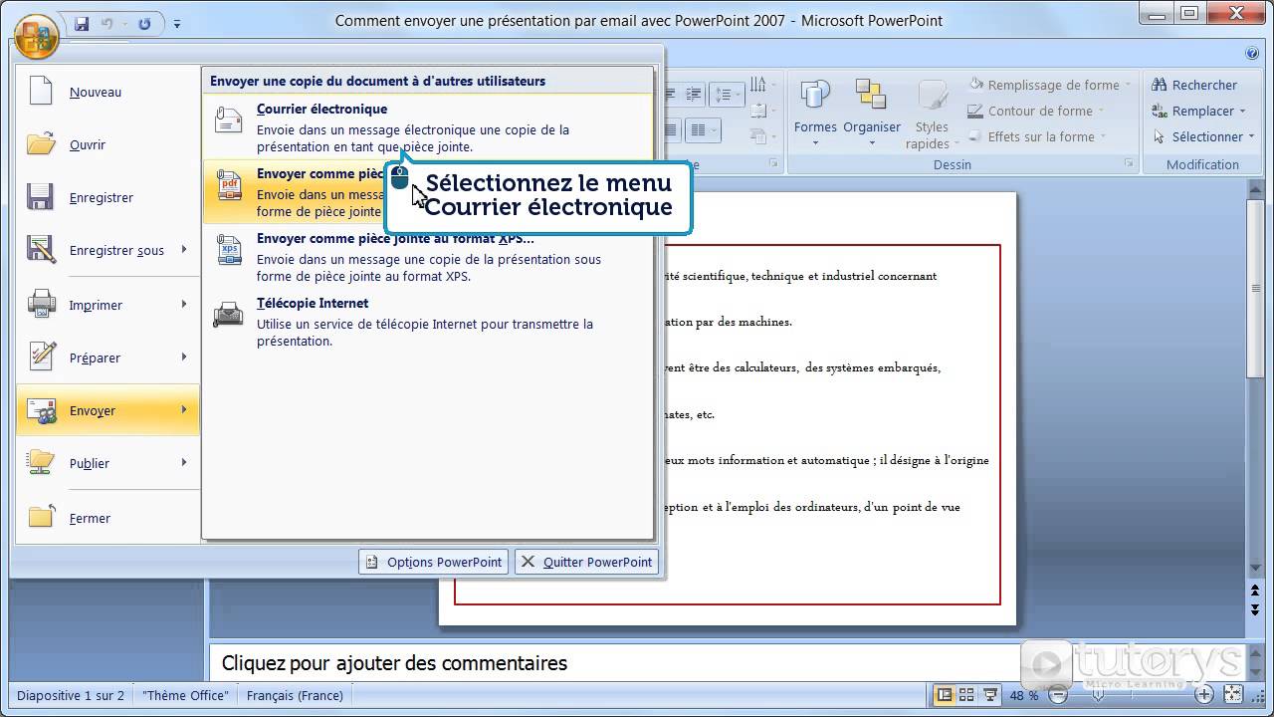Click the text direction icon in ribbon
The height and width of the screenshot is (717, 1274).
click(x=759, y=85)
